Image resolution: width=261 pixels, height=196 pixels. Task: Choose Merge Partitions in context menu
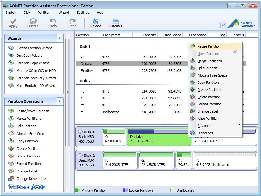click(215, 61)
